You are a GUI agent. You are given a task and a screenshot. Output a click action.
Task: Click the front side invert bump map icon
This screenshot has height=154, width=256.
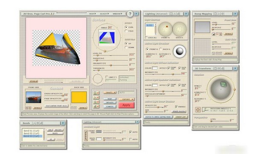pos(213,34)
